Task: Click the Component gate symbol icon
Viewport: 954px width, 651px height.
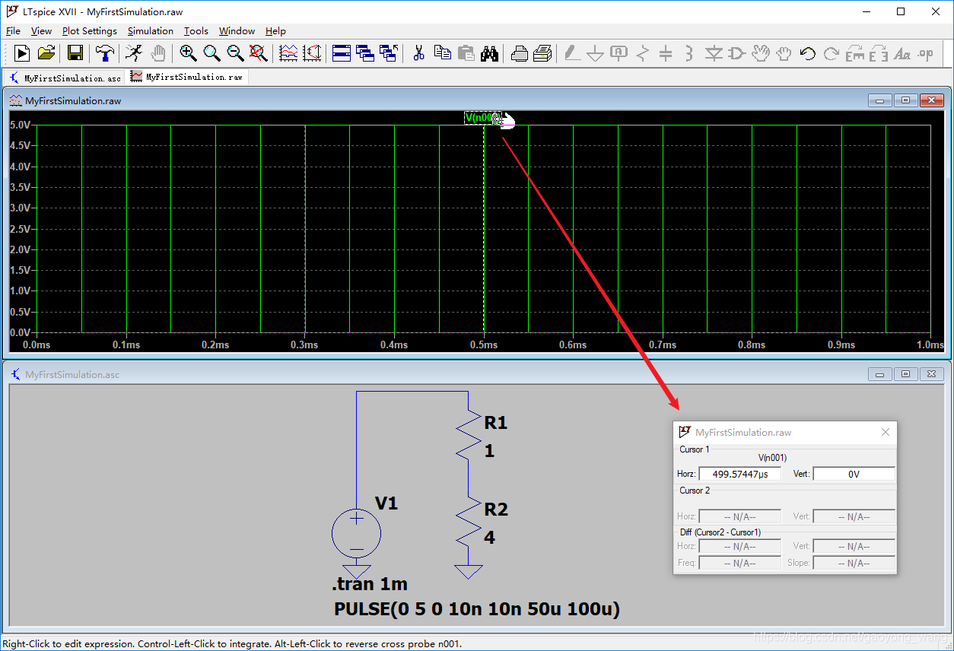Action: [736, 53]
